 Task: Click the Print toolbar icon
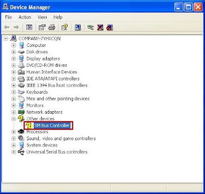pos(52,27)
